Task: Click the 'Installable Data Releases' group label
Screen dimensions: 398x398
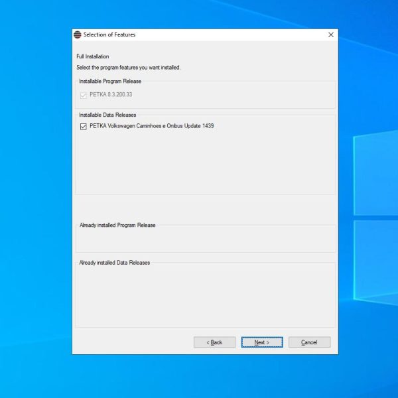Action: (x=107, y=115)
